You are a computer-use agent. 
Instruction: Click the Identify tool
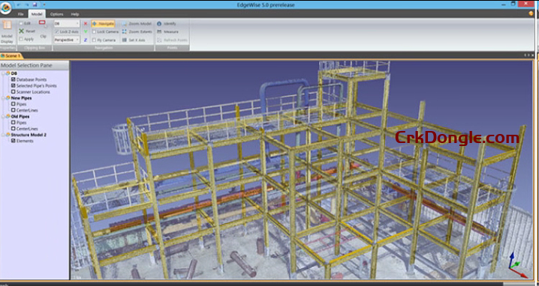(x=167, y=24)
